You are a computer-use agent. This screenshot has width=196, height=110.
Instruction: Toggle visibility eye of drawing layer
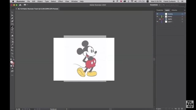click(157, 14)
